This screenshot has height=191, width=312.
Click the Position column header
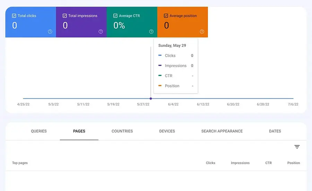click(x=294, y=163)
